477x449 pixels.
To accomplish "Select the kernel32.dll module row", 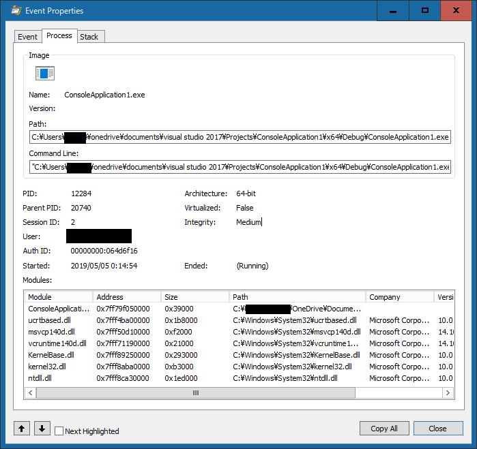I will pyautogui.click(x=239, y=367).
